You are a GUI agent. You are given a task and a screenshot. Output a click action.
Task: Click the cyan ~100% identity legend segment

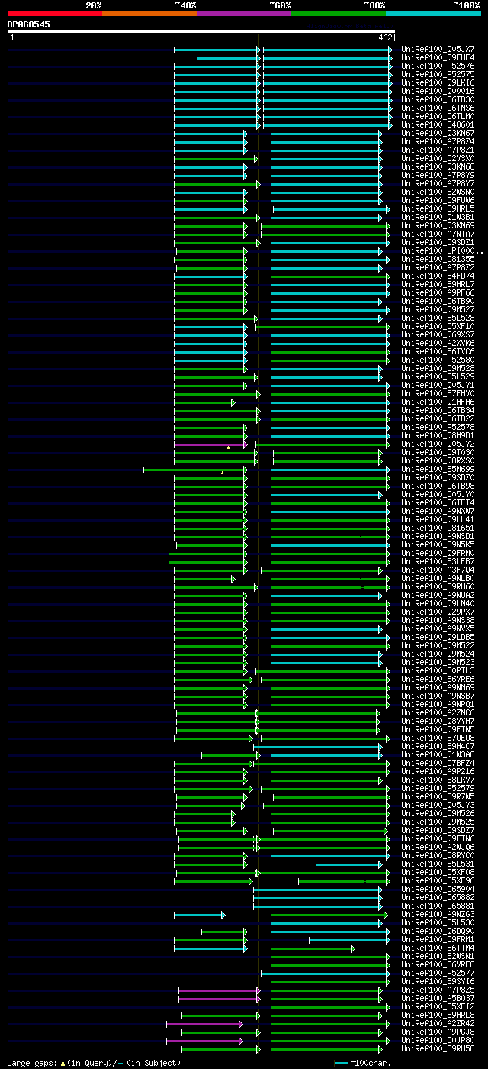pyautogui.click(x=432, y=13)
